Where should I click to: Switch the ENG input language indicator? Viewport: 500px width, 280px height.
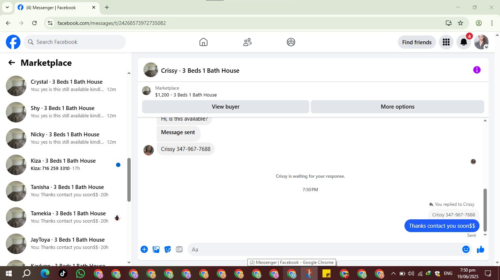tap(448, 273)
